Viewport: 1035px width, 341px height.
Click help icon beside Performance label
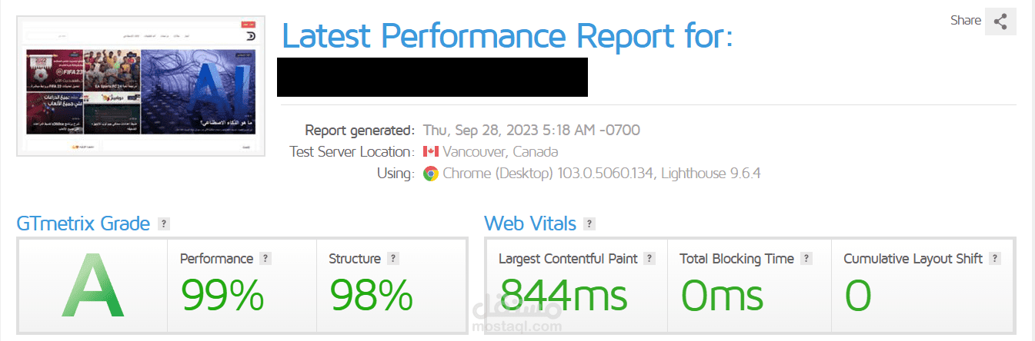[265, 259]
